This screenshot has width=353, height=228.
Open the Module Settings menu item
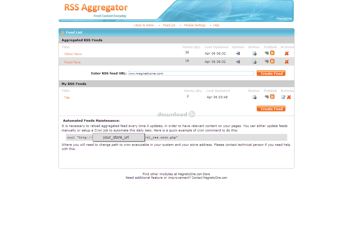pyautogui.click(x=195, y=25)
